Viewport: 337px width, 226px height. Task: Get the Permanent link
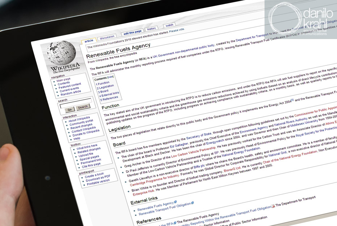point(91,161)
